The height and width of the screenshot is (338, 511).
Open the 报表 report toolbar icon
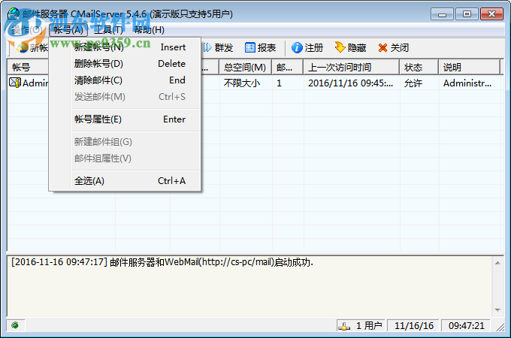[250, 48]
